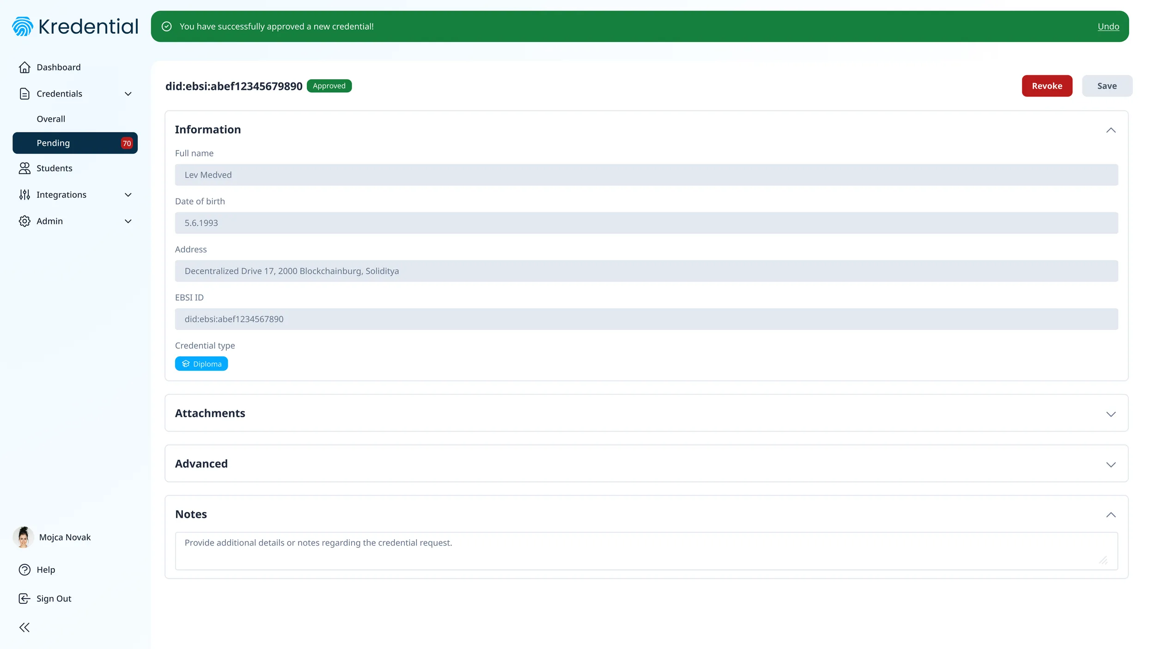Click the Students people icon

[x=24, y=168]
